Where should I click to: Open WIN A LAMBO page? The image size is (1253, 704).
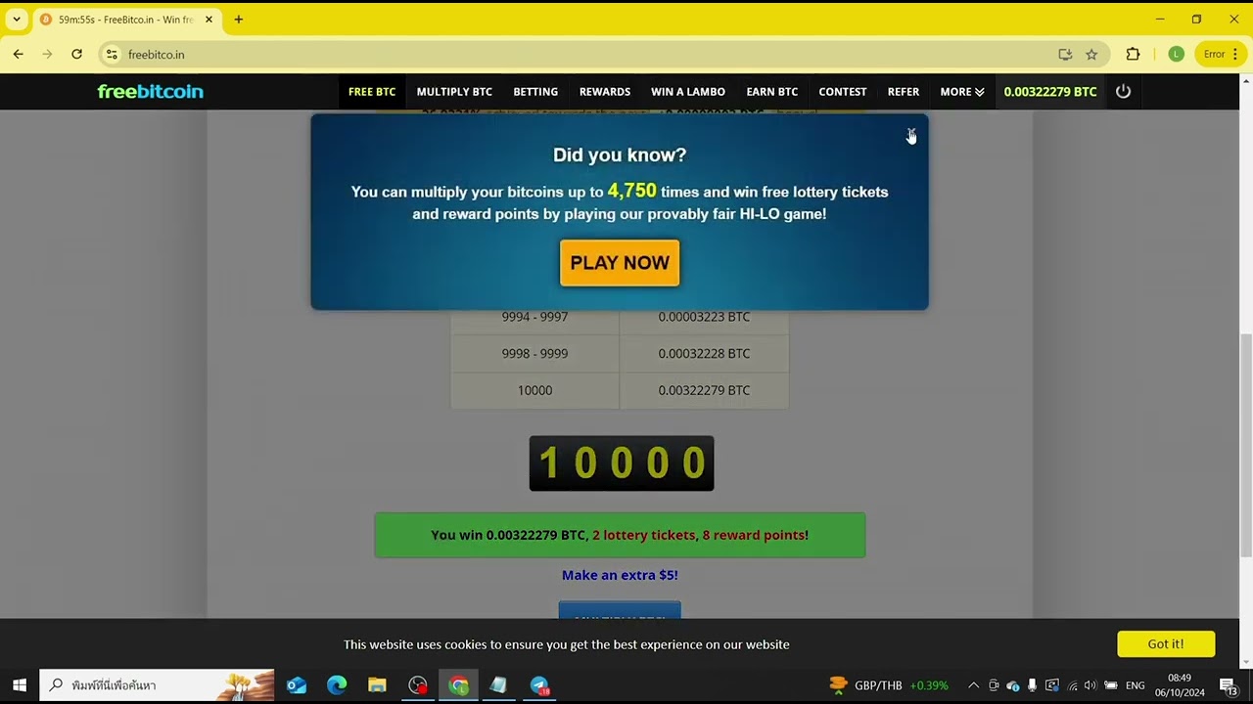(x=688, y=92)
